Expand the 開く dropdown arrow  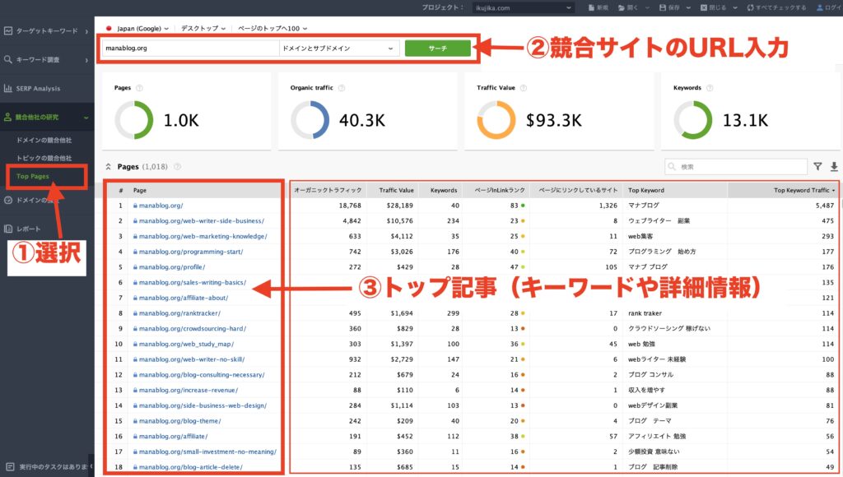tap(647, 7)
